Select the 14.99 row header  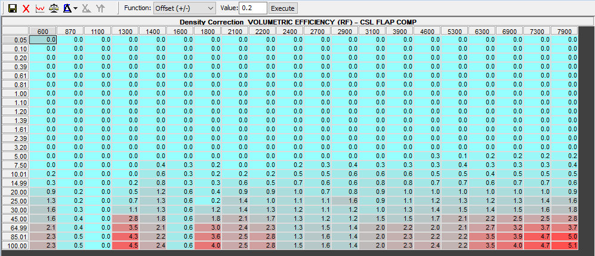16,183
